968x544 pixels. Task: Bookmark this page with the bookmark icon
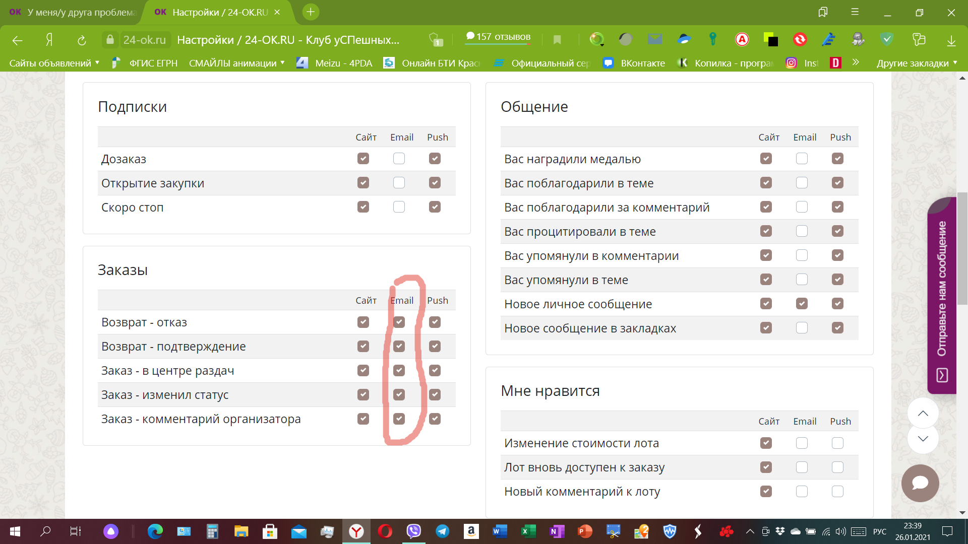pyautogui.click(x=557, y=40)
